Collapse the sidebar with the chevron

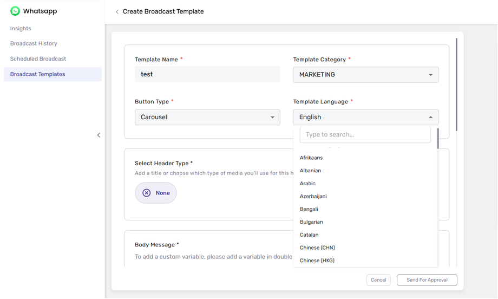tap(99, 135)
